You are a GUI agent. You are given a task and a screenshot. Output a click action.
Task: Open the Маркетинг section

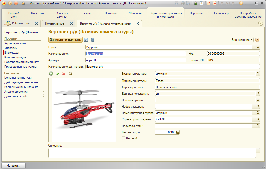38,13
